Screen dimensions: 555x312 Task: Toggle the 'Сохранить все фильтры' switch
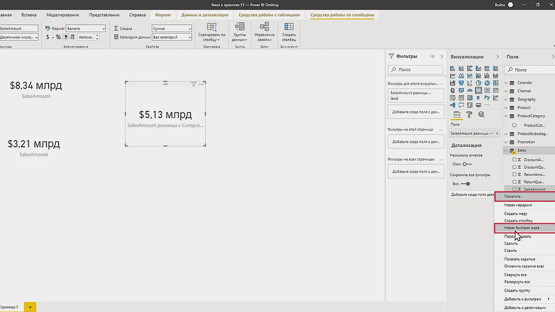click(466, 184)
